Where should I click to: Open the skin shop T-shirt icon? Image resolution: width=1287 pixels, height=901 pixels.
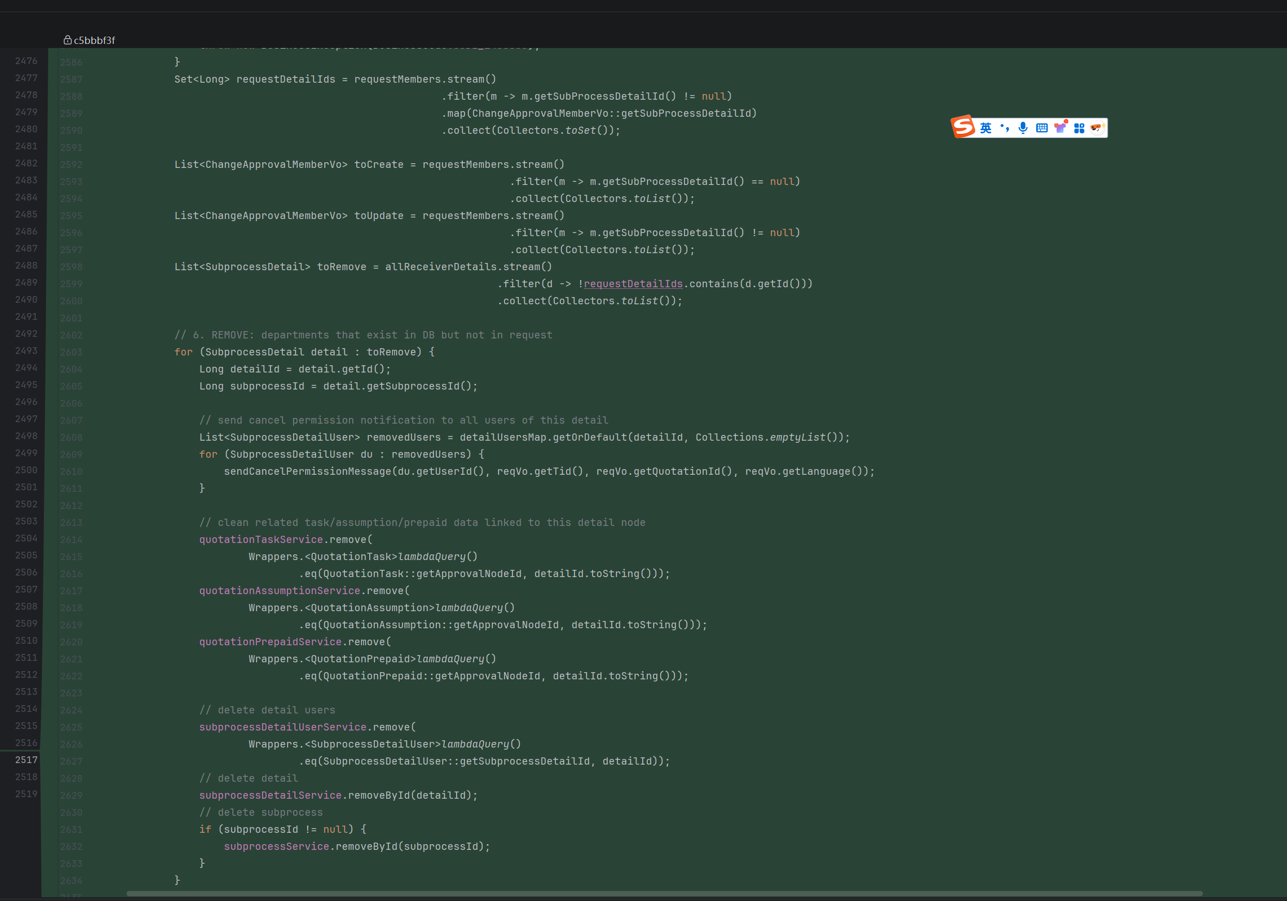click(1061, 127)
